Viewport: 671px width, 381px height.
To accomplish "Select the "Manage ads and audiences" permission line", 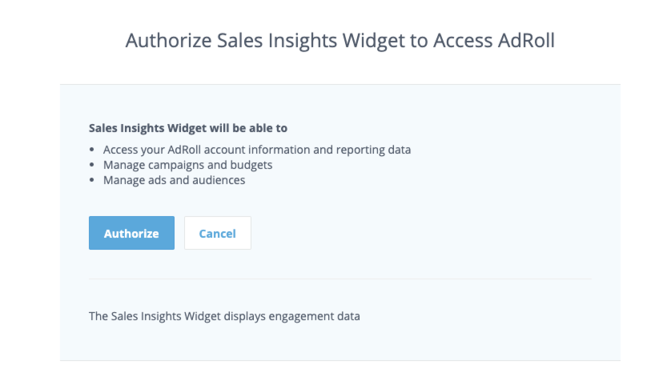I will click(174, 180).
